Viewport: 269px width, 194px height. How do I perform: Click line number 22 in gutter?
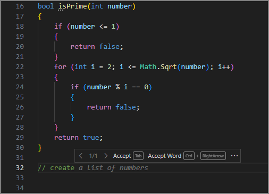[20, 67]
